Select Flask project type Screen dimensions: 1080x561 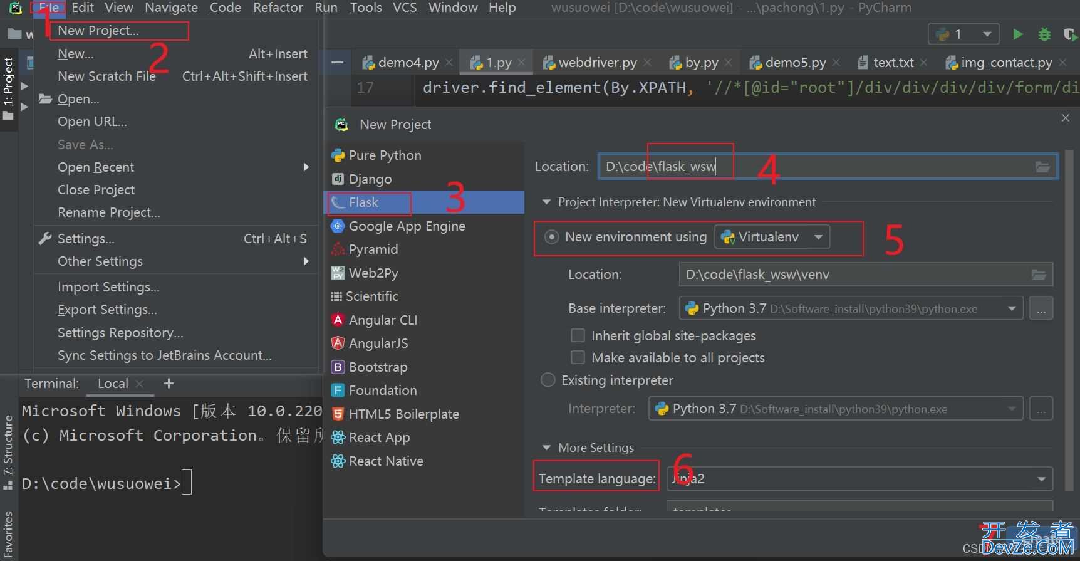pos(424,202)
